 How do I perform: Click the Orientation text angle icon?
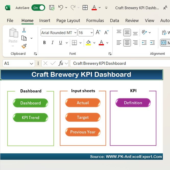pos(144,32)
